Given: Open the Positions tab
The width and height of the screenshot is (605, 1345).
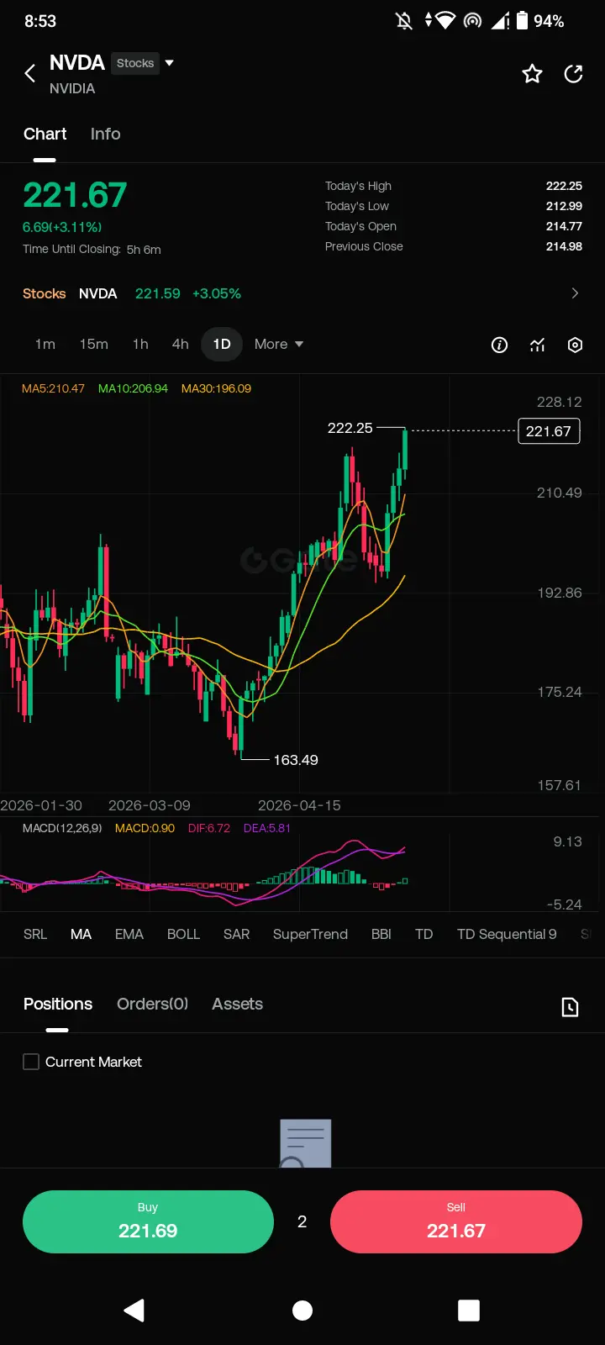Looking at the screenshot, I should (58, 1004).
